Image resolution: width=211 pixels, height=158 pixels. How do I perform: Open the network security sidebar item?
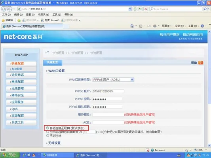21,95
